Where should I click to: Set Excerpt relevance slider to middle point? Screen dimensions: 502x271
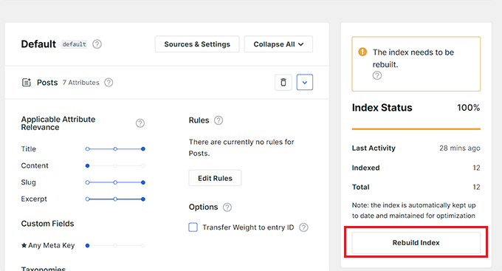point(115,199)
